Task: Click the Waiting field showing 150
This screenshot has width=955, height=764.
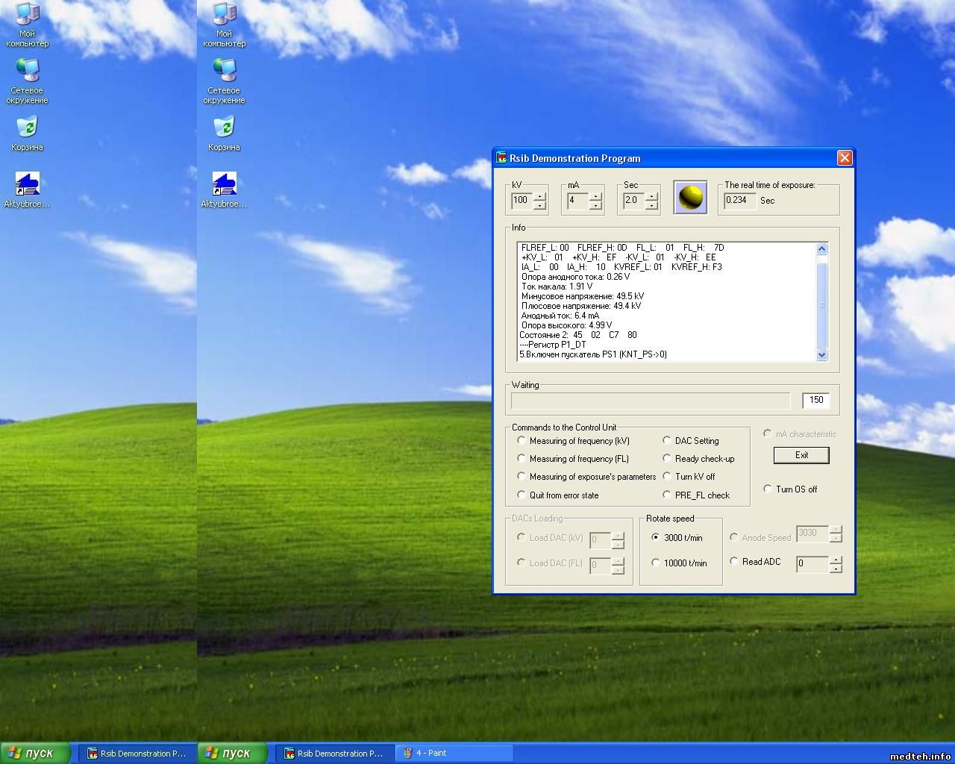Action: click(x=815, y=401)
